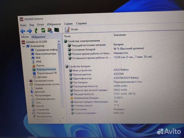Switch to the Меню tab
The image size is (184, 138).
[25, 37]
